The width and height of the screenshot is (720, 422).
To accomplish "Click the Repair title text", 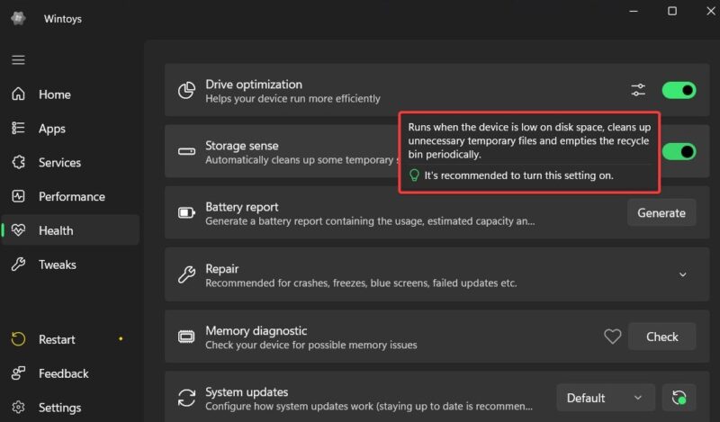I will [x=221, y=269].
